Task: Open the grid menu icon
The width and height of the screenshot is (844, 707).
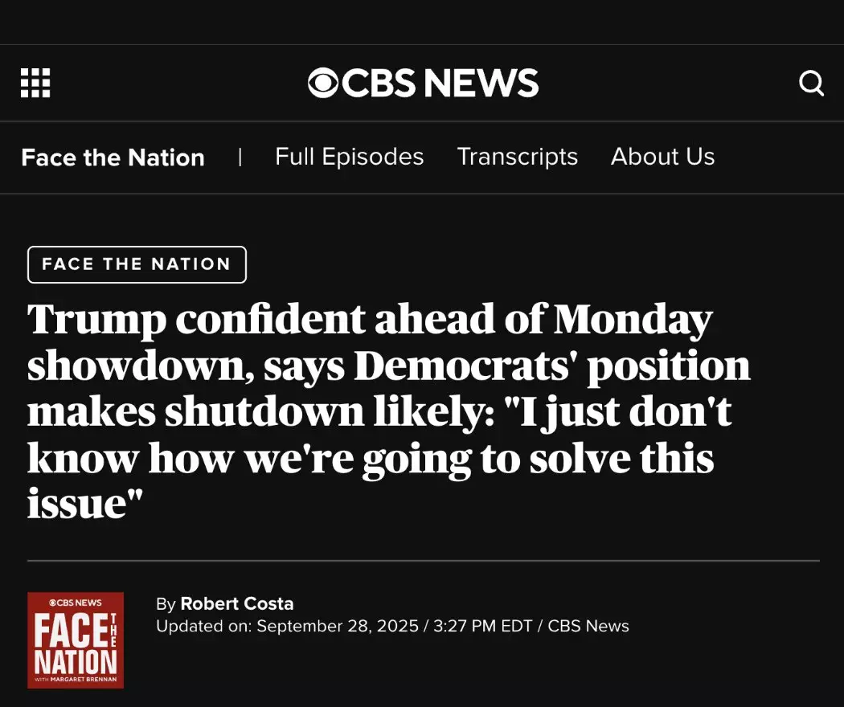Action: tap(35, 83)
